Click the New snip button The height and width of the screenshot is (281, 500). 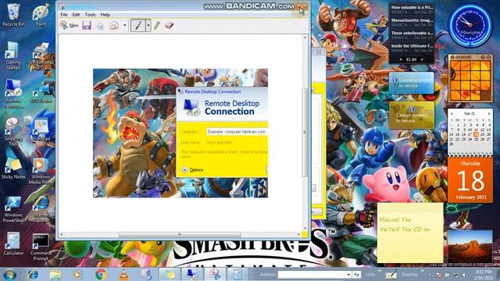point(69,25)
